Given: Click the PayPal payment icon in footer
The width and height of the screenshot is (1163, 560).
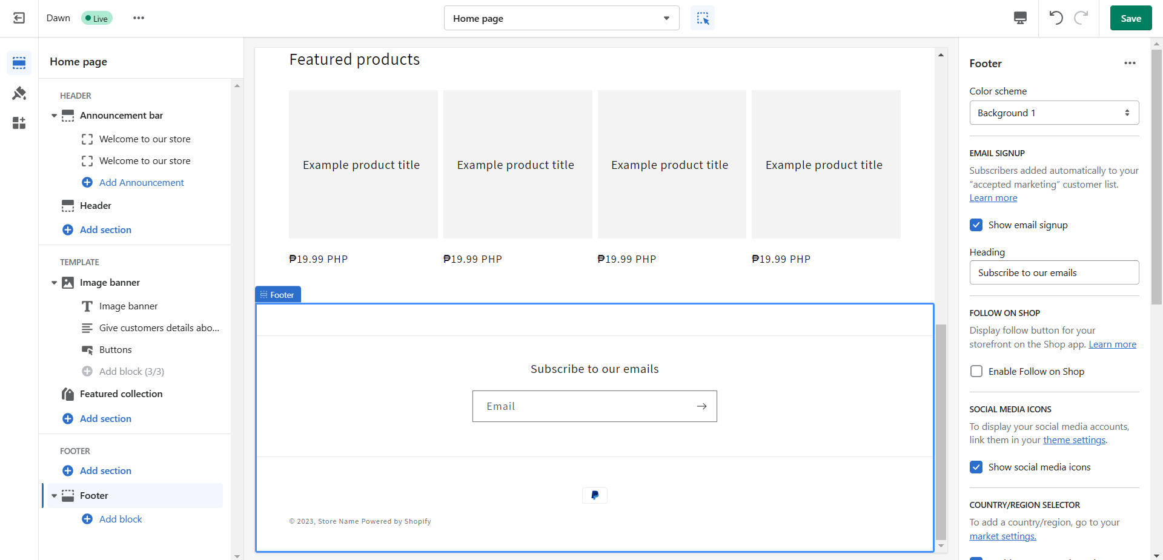Looking at the screenshot, I should (595, 495).
